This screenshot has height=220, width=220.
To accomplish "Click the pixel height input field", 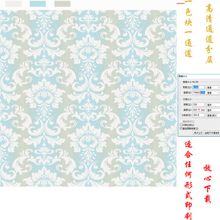I will coord(199,93).
